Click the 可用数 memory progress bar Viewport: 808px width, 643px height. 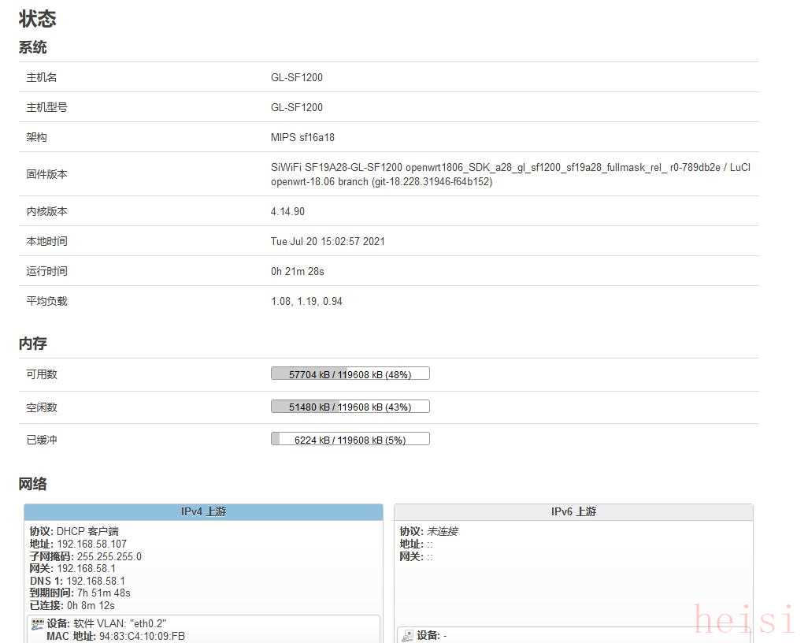pyautogui.click(x=350, y=374)
